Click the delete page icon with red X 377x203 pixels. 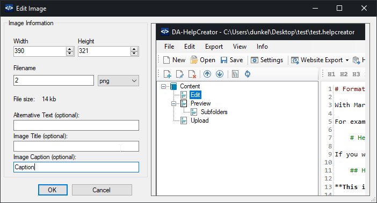(x=192, y=74)
